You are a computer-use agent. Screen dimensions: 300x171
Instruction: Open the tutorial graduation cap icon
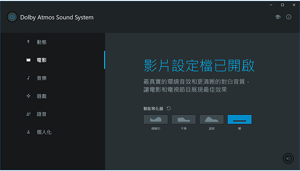click(278, 17)
